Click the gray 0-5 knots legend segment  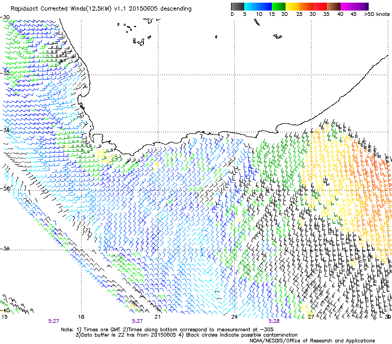pos(237,6)
